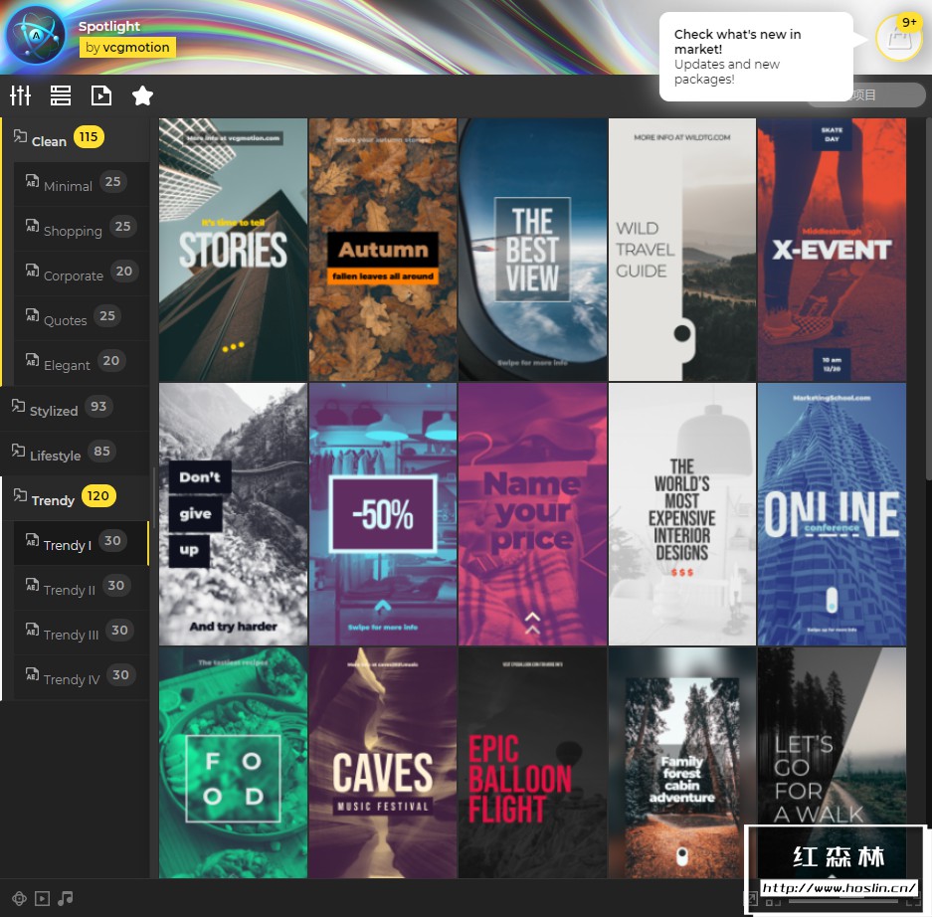Screen dimensions: 932x917
Task: Click the AE icon beside Minimal
Action: tap(32, 181)
